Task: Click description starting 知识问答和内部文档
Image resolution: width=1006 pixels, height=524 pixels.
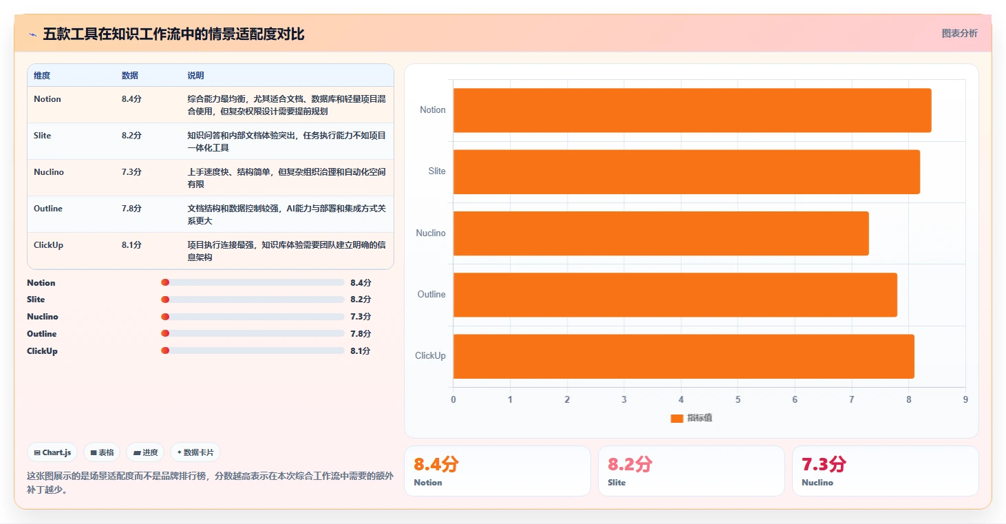Action: (x=287, y=142)
